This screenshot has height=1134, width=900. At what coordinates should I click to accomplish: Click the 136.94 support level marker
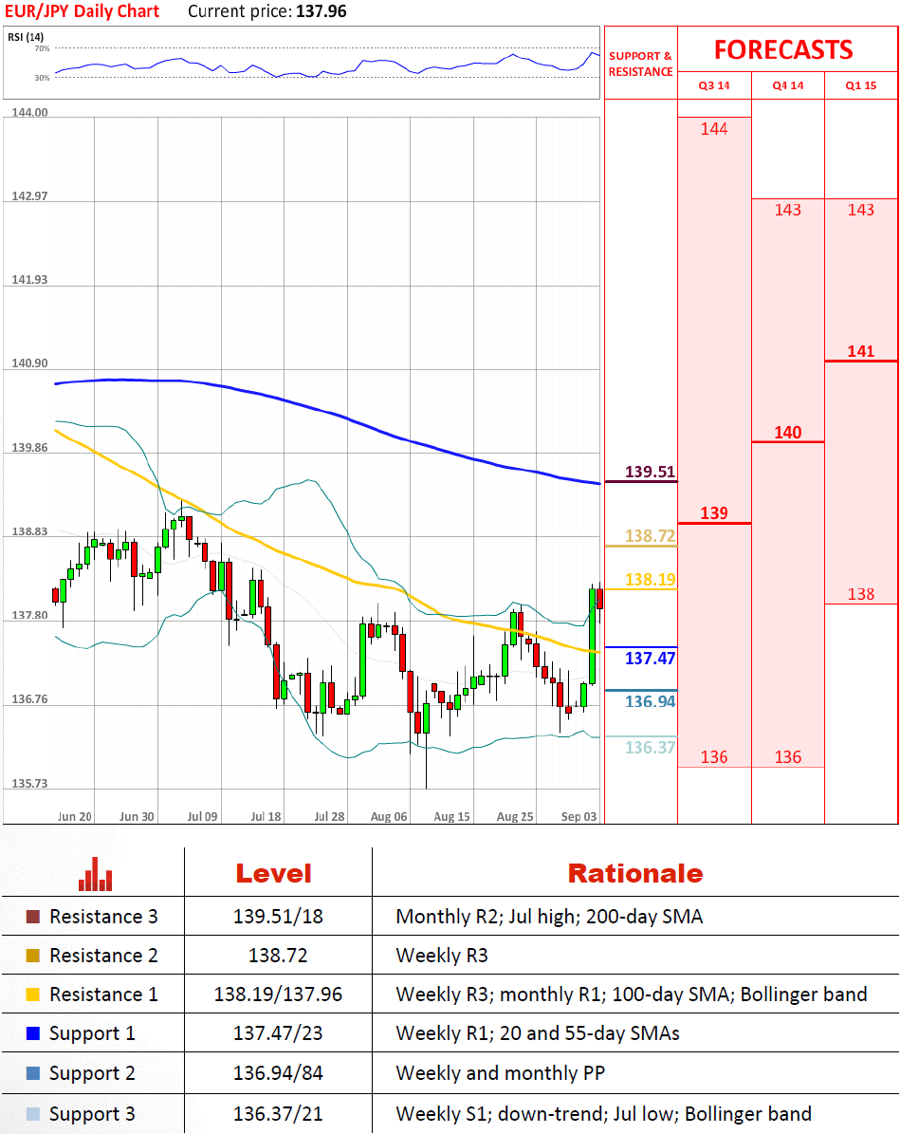[650, 701]
